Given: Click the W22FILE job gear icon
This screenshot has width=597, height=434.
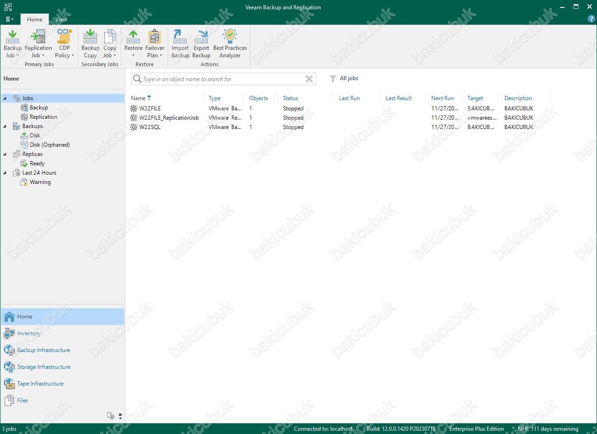Looking at the screenshot, I should click(x=134, y=108).
